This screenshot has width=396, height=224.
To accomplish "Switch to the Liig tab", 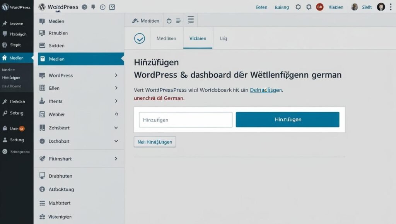I will click(x=224, y=38).
